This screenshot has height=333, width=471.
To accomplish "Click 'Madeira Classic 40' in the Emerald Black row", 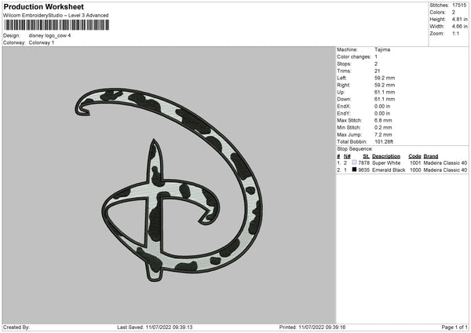I will click(445, 170).
